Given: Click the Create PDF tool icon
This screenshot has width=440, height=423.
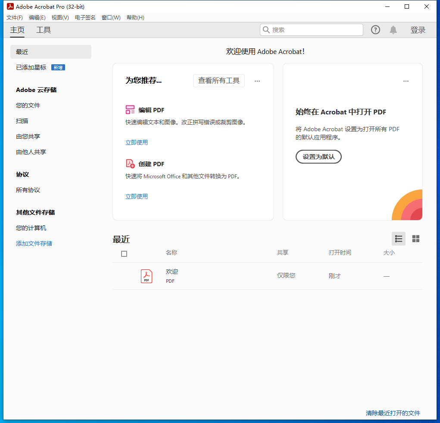Looking at the screenshot, I should (x=130, y=164).
